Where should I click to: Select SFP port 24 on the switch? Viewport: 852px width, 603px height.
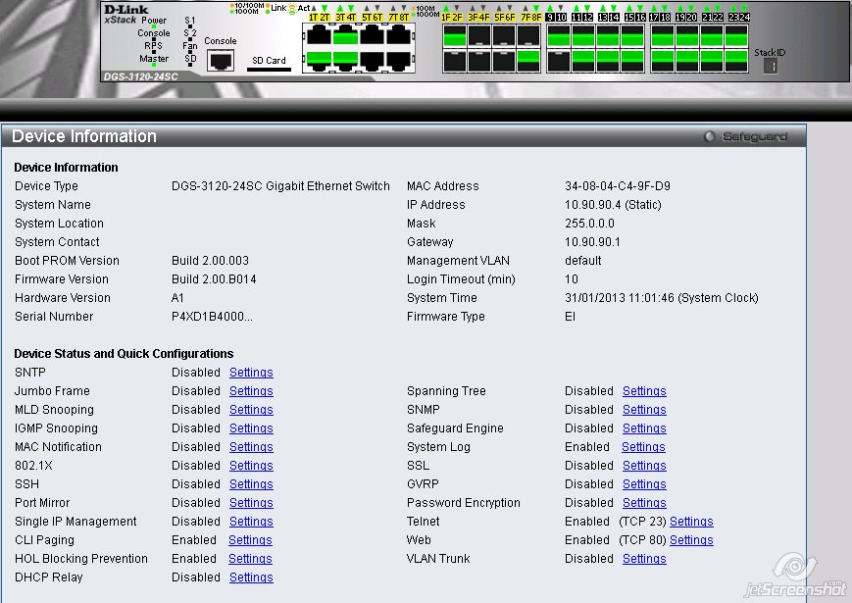click(737, 60)
